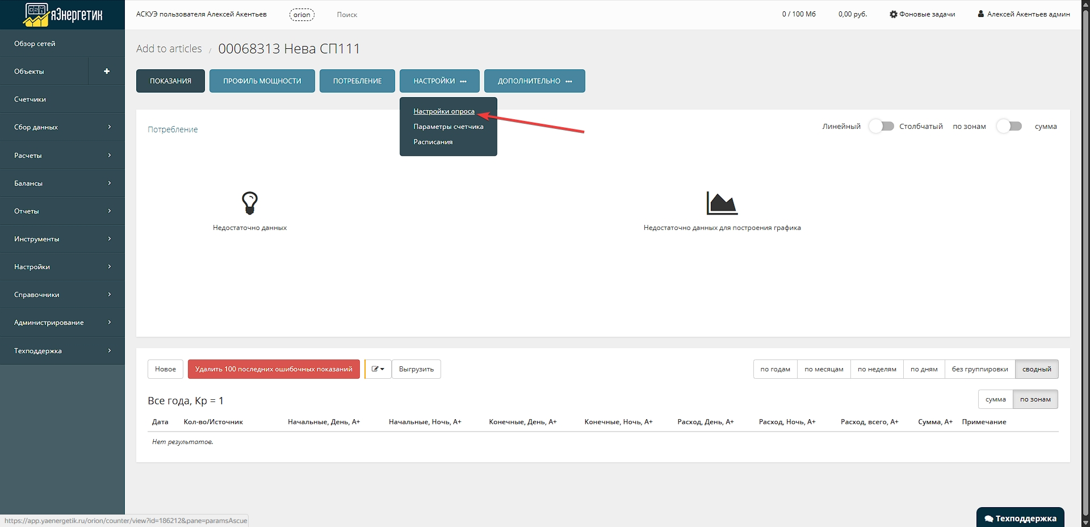Switch to Профиль мощности tab
Screen dimensions: 1090x527
tap(262, 81)
